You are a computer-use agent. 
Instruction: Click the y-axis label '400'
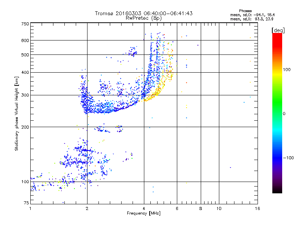25,73
